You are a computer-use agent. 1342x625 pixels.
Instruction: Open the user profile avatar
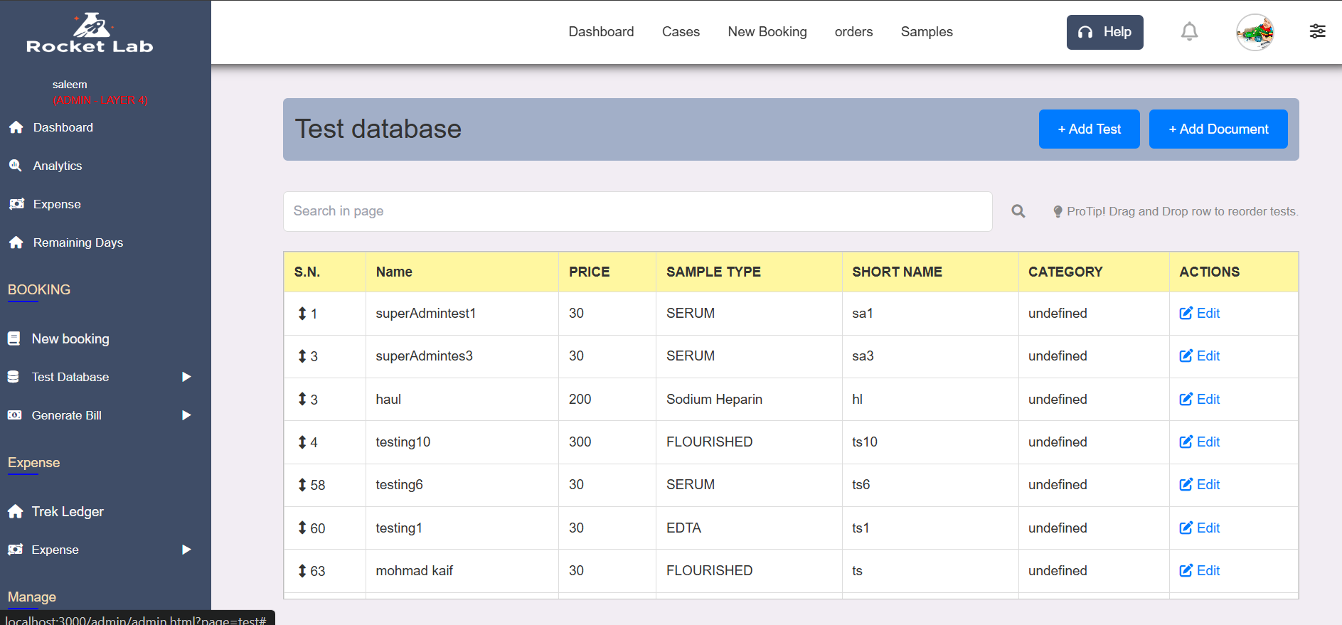coord(1255,32)
